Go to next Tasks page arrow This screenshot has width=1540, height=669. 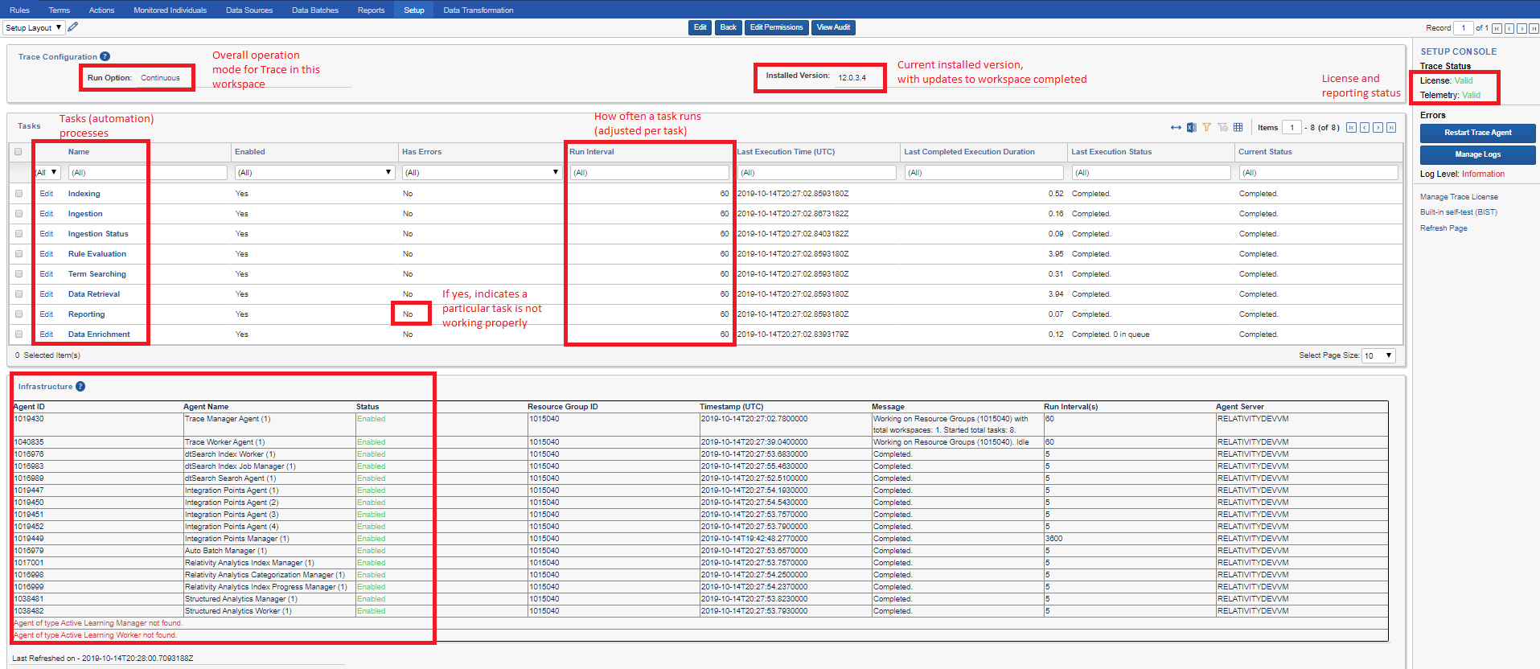pyautogui.click(x=1378, y=128)
